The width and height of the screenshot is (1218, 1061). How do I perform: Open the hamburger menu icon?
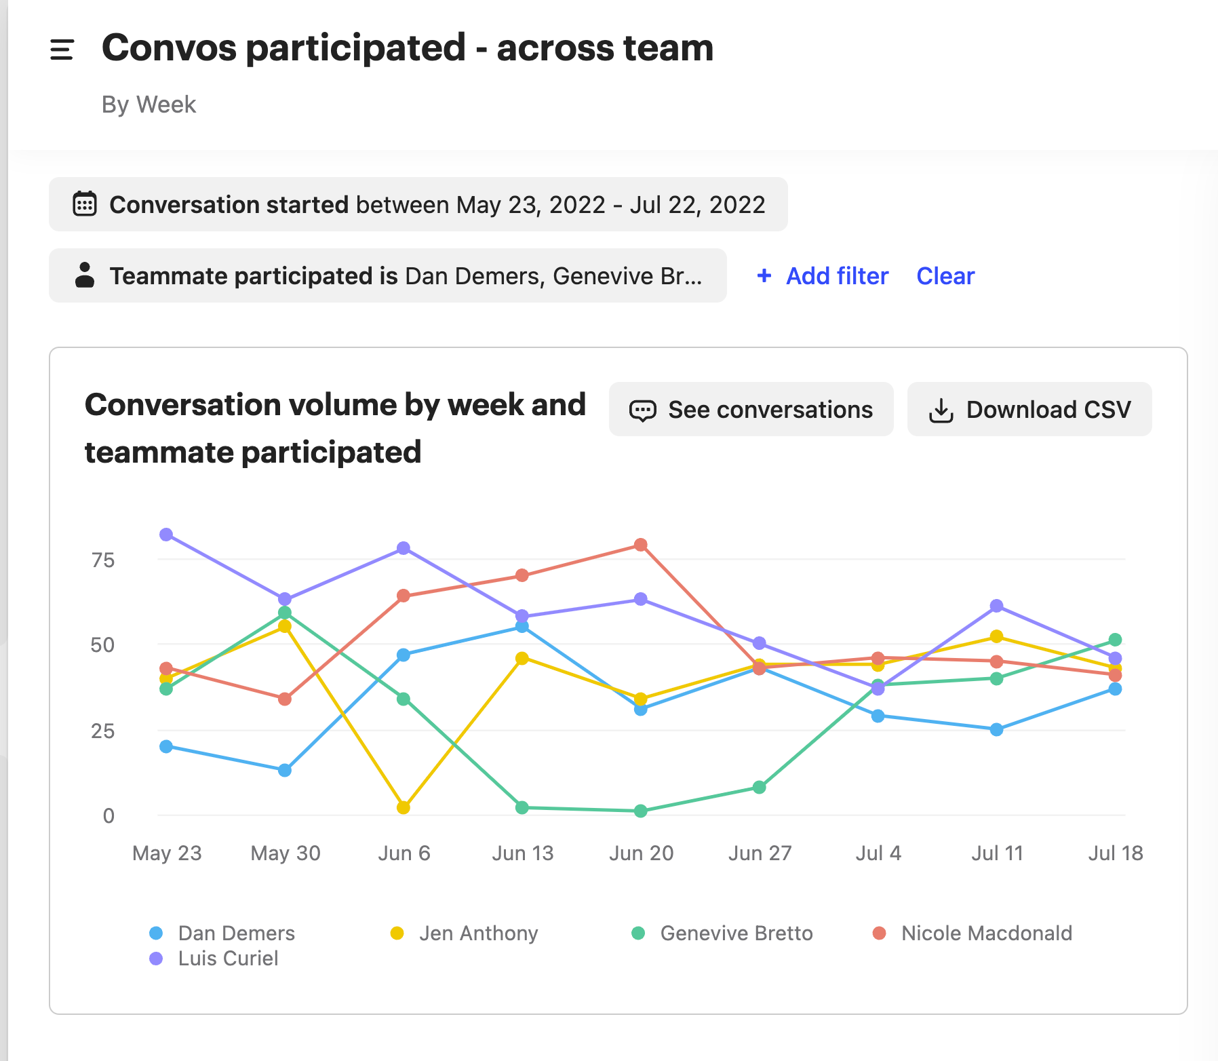[x=62, y=50]
